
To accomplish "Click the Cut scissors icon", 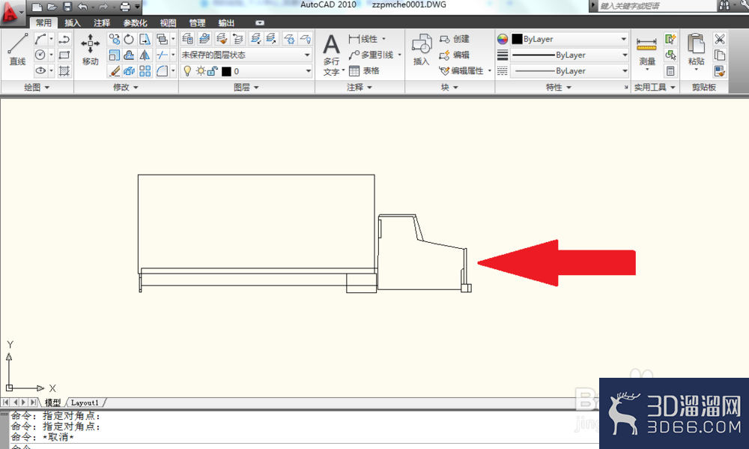I will (719, 39).
